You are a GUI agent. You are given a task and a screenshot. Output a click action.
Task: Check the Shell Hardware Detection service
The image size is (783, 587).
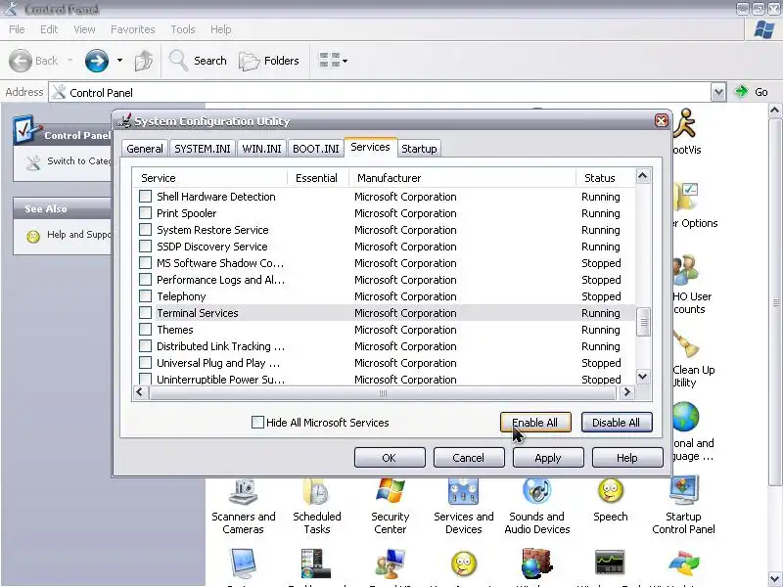(x=145, y=197)
